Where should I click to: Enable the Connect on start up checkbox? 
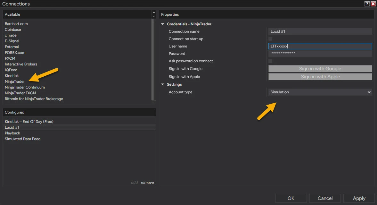coord(270,39)
